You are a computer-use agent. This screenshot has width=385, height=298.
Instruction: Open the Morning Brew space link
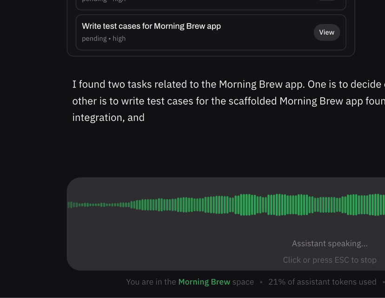[204, 282]
